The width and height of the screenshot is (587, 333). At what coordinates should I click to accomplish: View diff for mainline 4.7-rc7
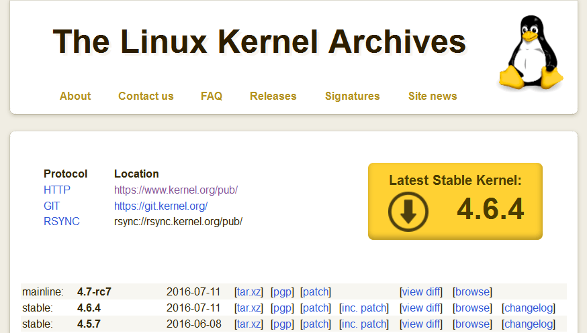pyautogui.click(x=421, y=291)
